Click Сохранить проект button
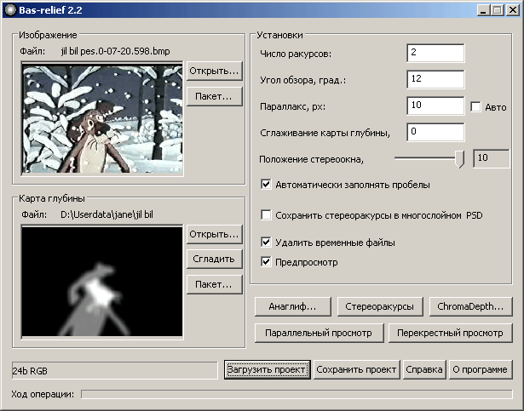Viewport: 524px width, 411px height. pos(356,369)
